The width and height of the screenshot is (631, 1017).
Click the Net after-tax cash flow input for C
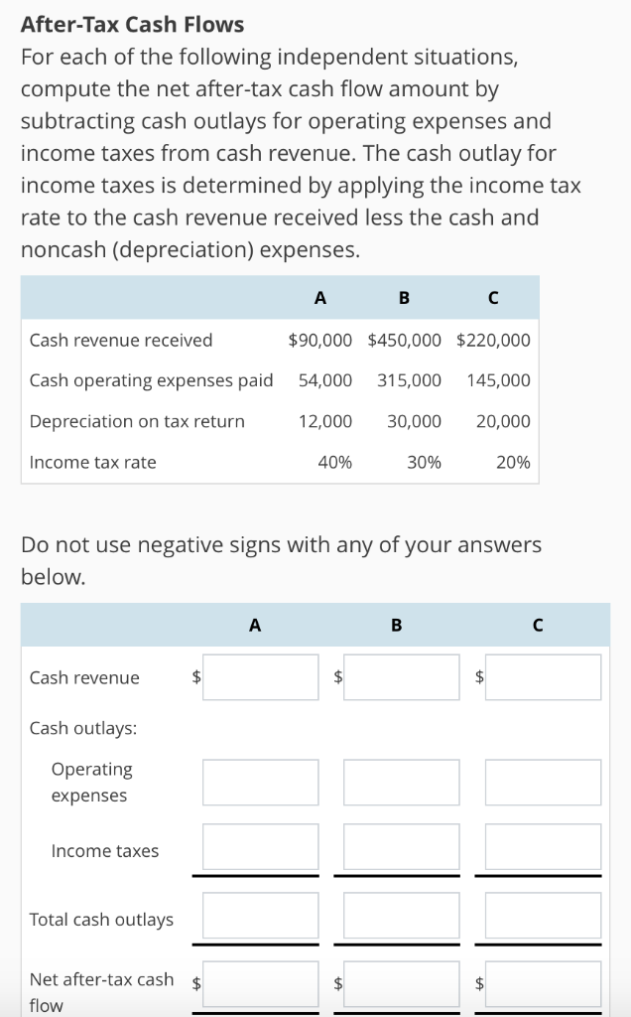point(543,983)
